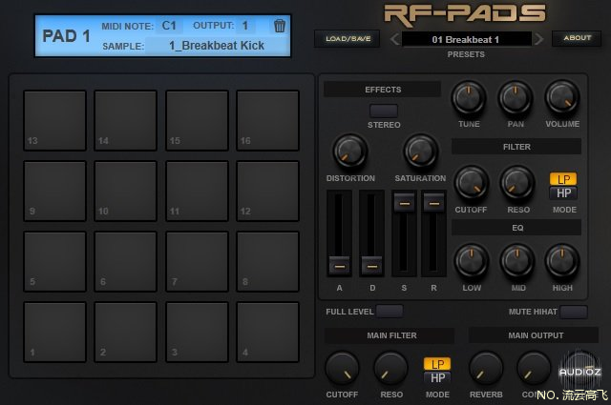Delete the pad sample with trash icon
The width and height of the screenshot is (611, 405).
pos(280,26)
